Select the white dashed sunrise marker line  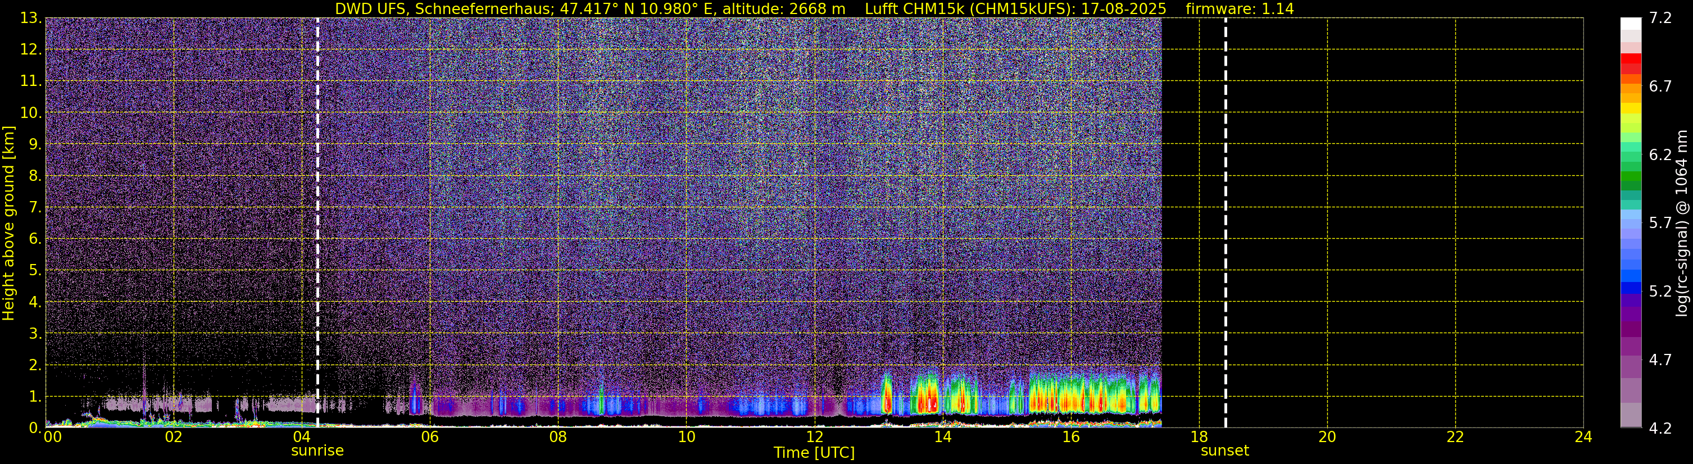coord(317,223)
